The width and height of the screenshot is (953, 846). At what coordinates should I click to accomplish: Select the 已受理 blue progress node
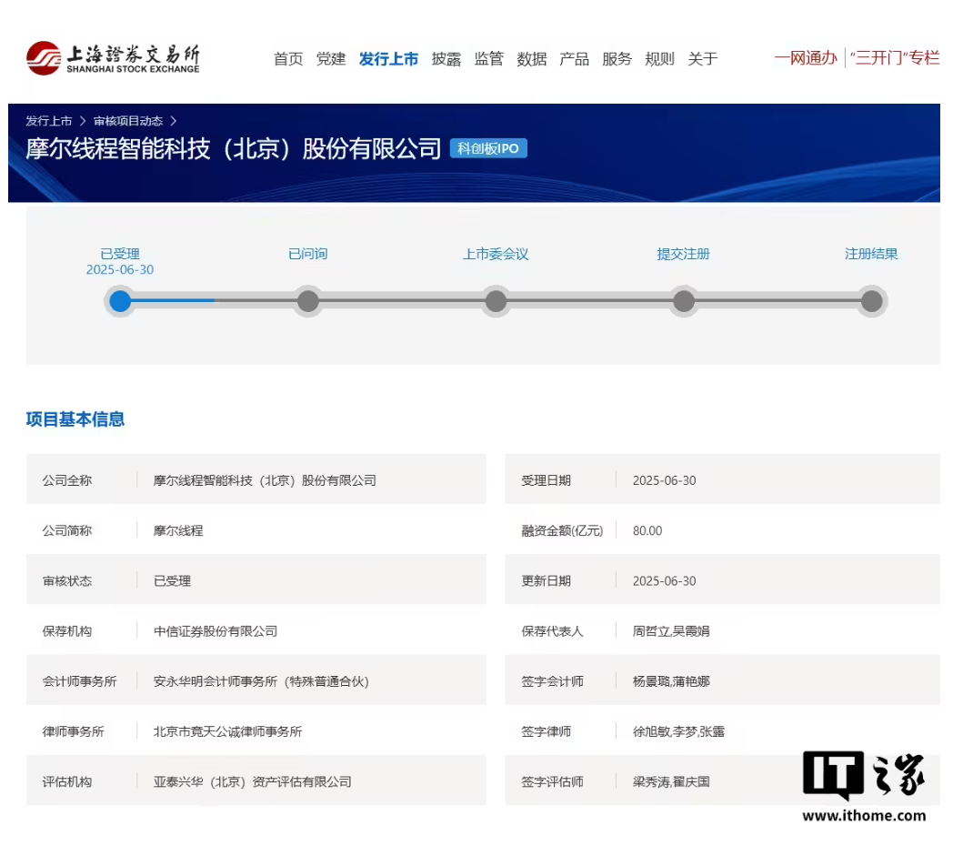tap(120, 301)
